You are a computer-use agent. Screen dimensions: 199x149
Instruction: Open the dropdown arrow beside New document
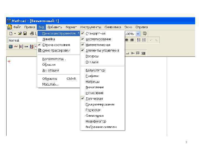(x=15, y=34)
